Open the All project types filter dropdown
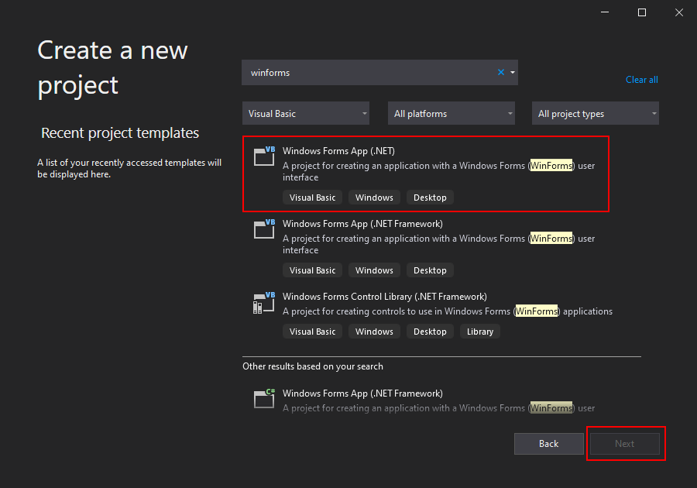Viewport: 697px width, 488px height. [x=596, y=113]
